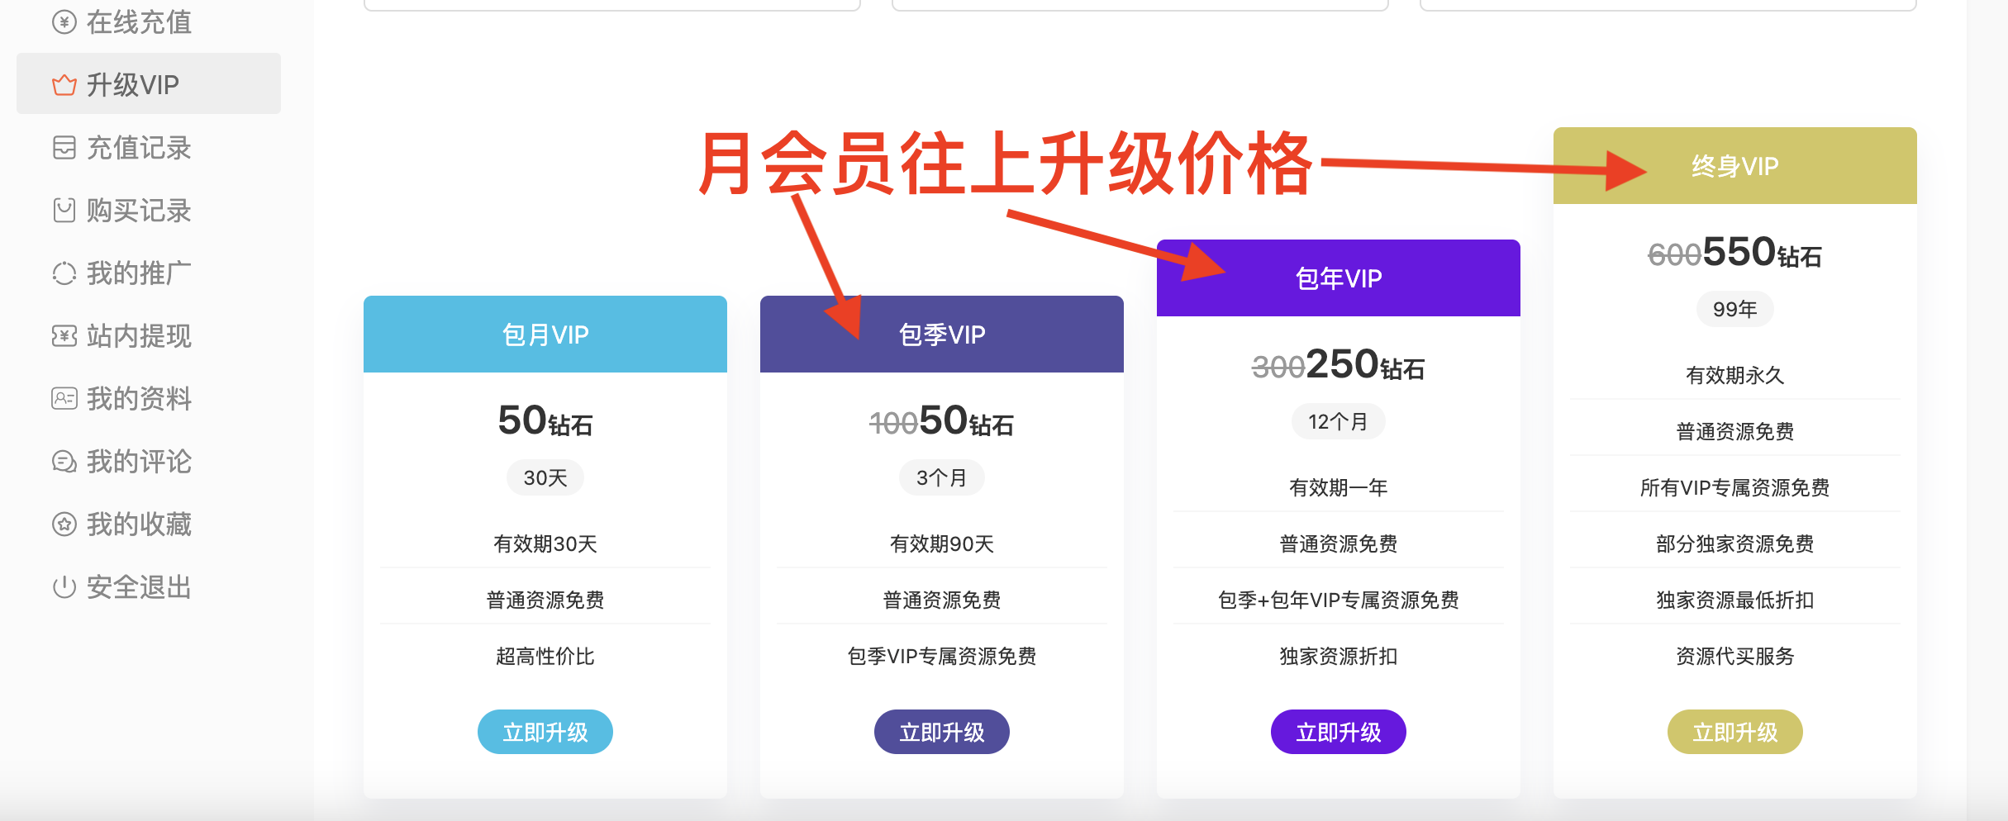Click the 我的推广 circle icon
Viewport: 2008px width, 821px height.
click(64, 273)
